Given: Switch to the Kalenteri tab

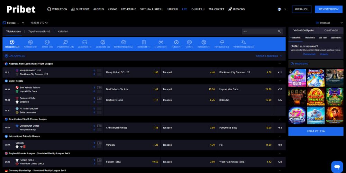Looking at the screenshot, I should [63, 31].
